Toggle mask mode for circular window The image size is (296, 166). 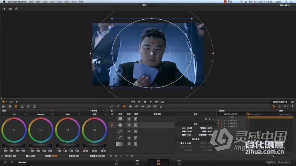[x=136, y=125]
